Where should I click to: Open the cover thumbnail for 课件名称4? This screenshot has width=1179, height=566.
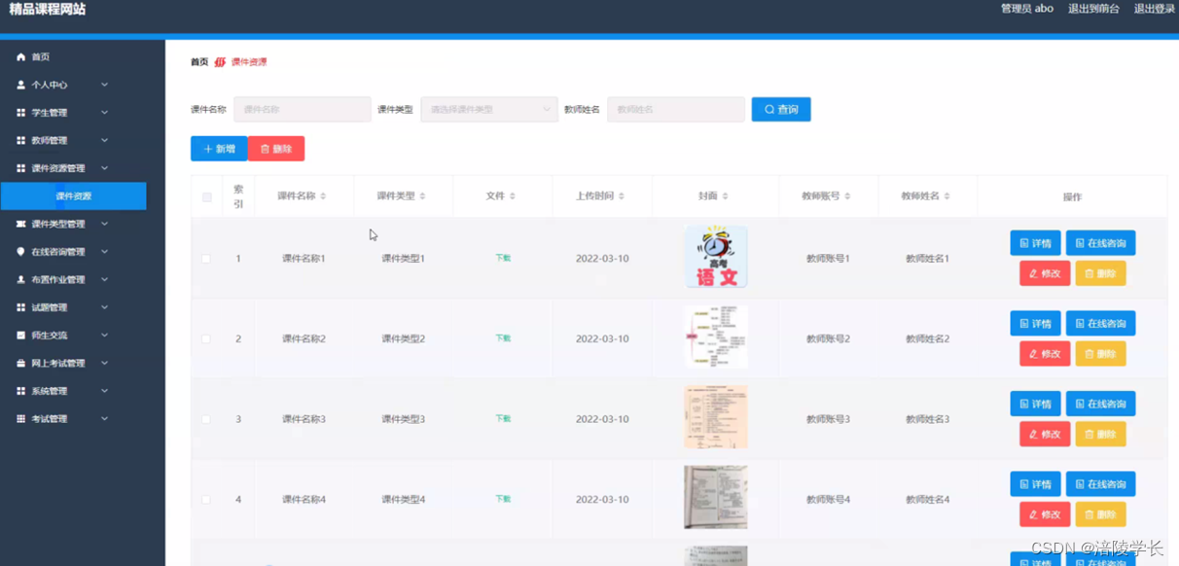click(716, 497)
